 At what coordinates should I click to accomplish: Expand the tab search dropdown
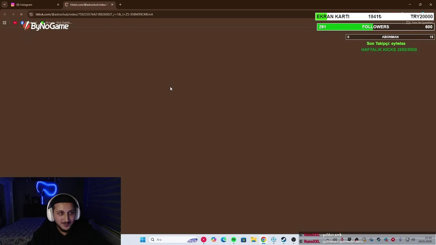(x=4, y=5)
